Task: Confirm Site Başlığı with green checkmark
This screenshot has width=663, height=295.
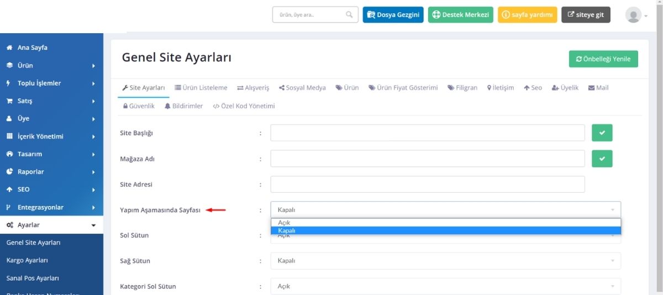Action: tap(602, 133)
